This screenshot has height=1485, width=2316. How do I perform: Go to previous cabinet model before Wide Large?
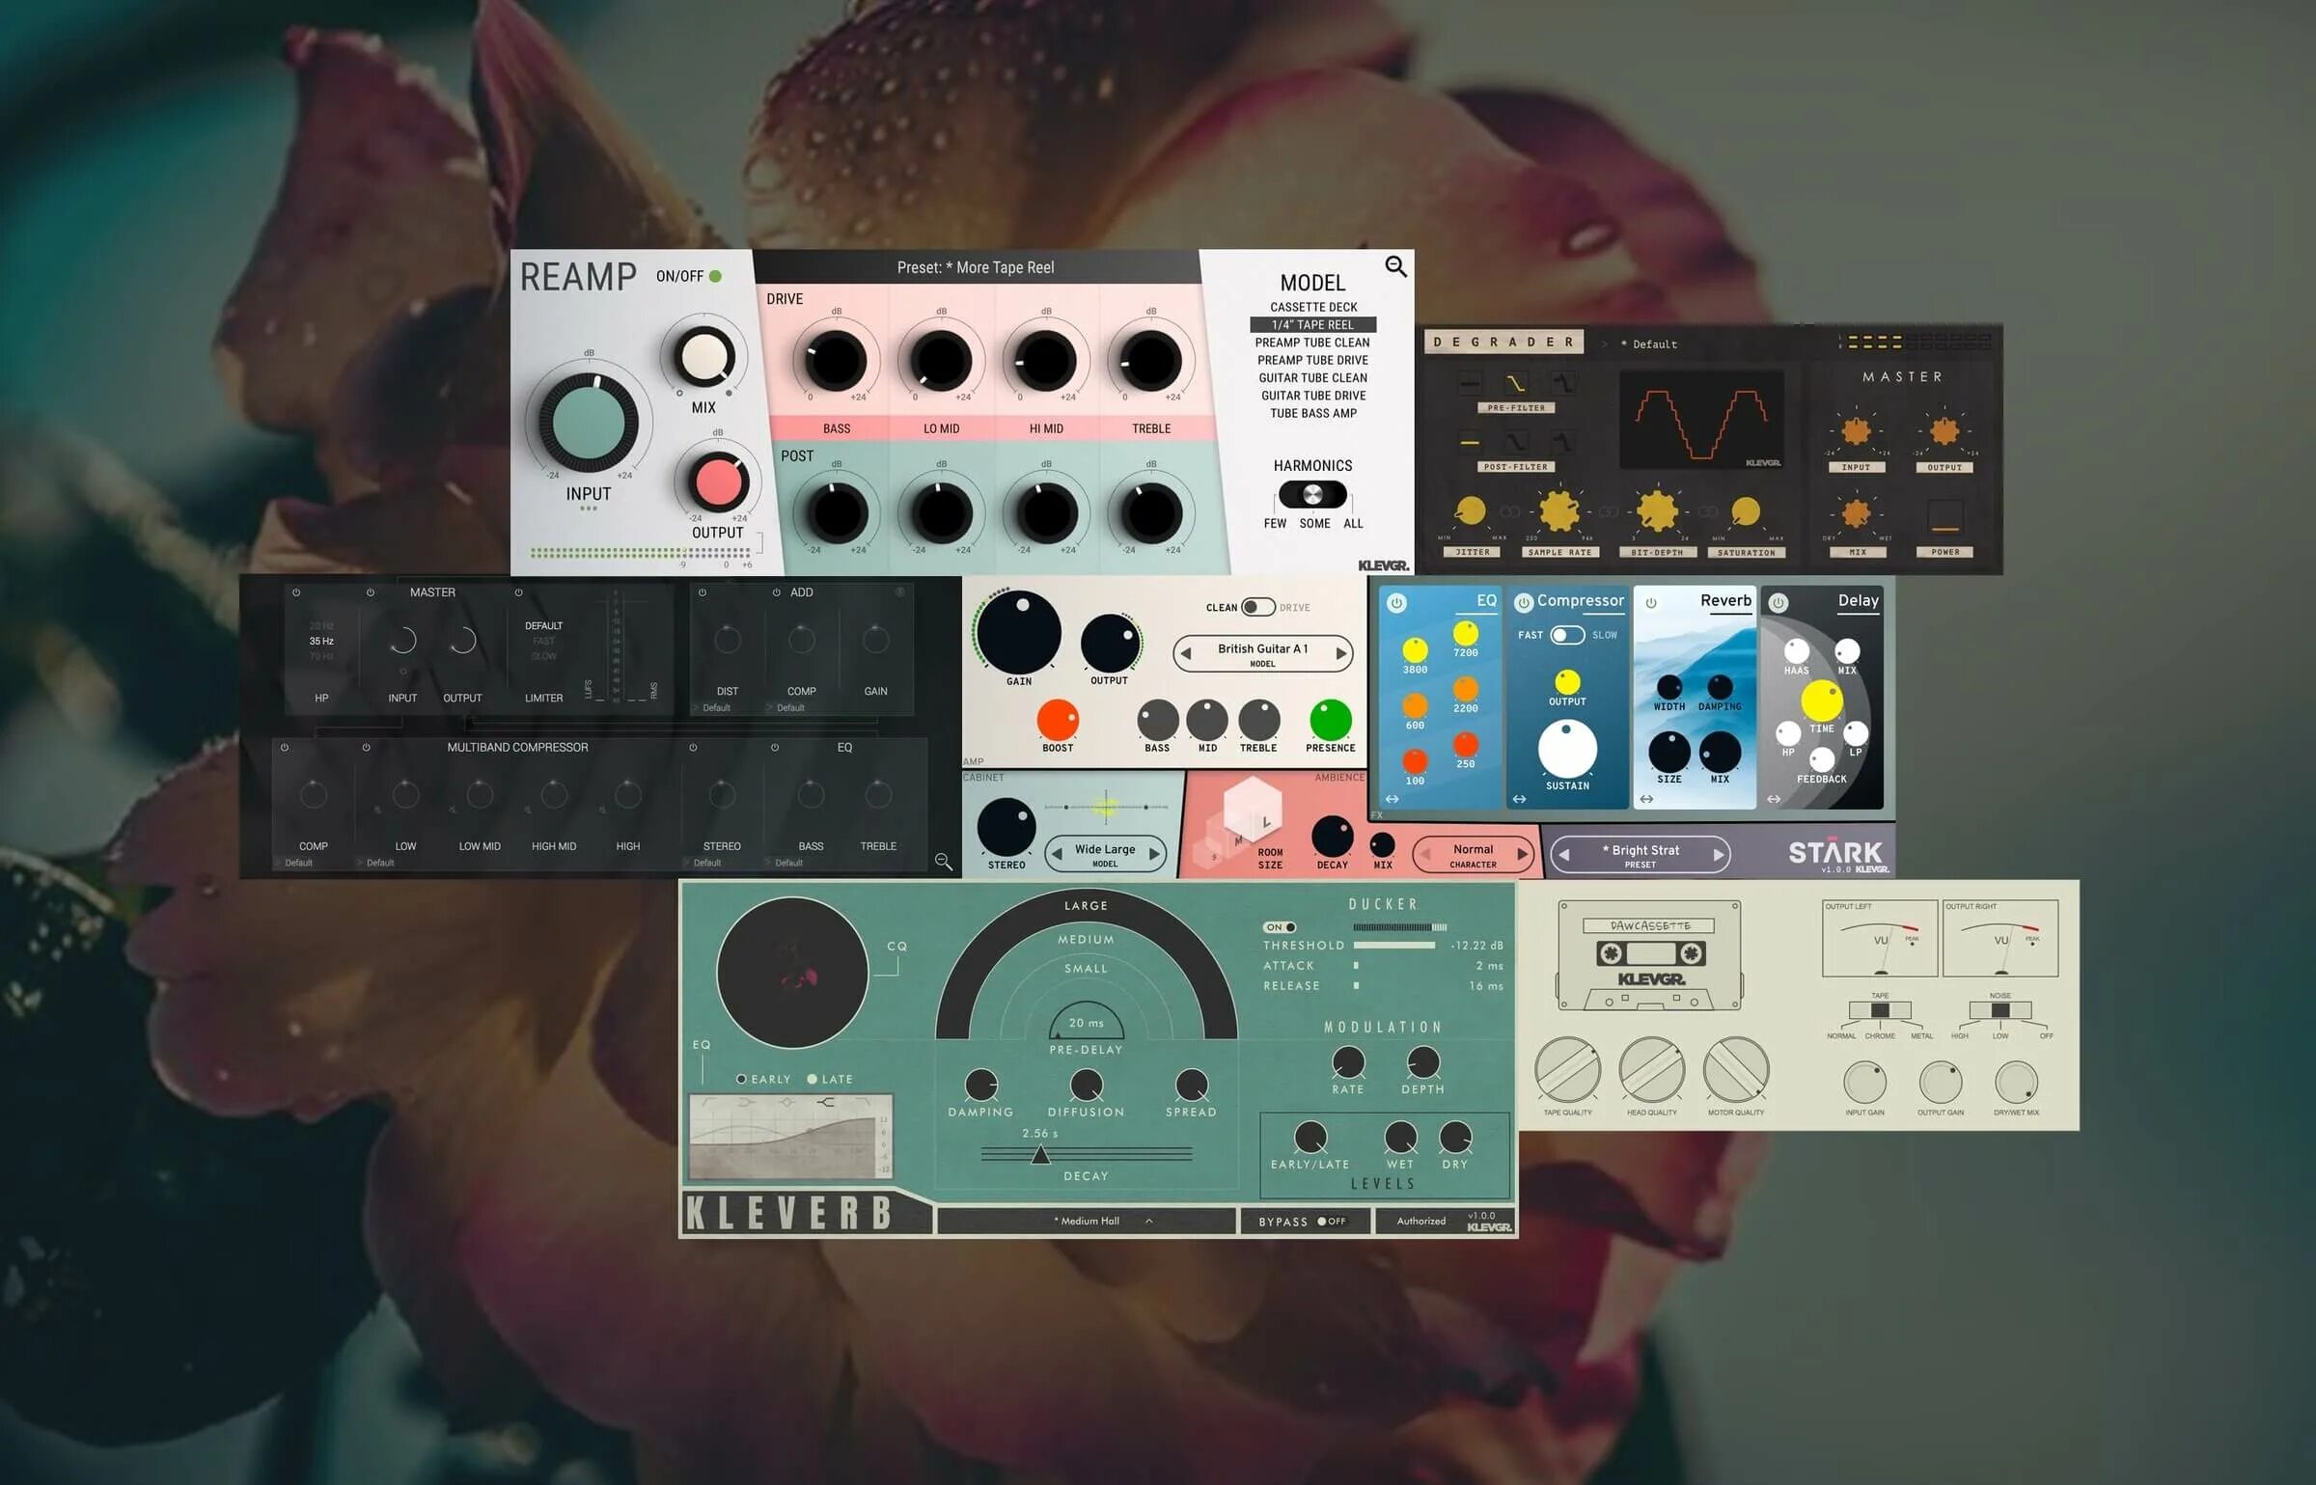pyautogui.click(x=1058, y=853)
